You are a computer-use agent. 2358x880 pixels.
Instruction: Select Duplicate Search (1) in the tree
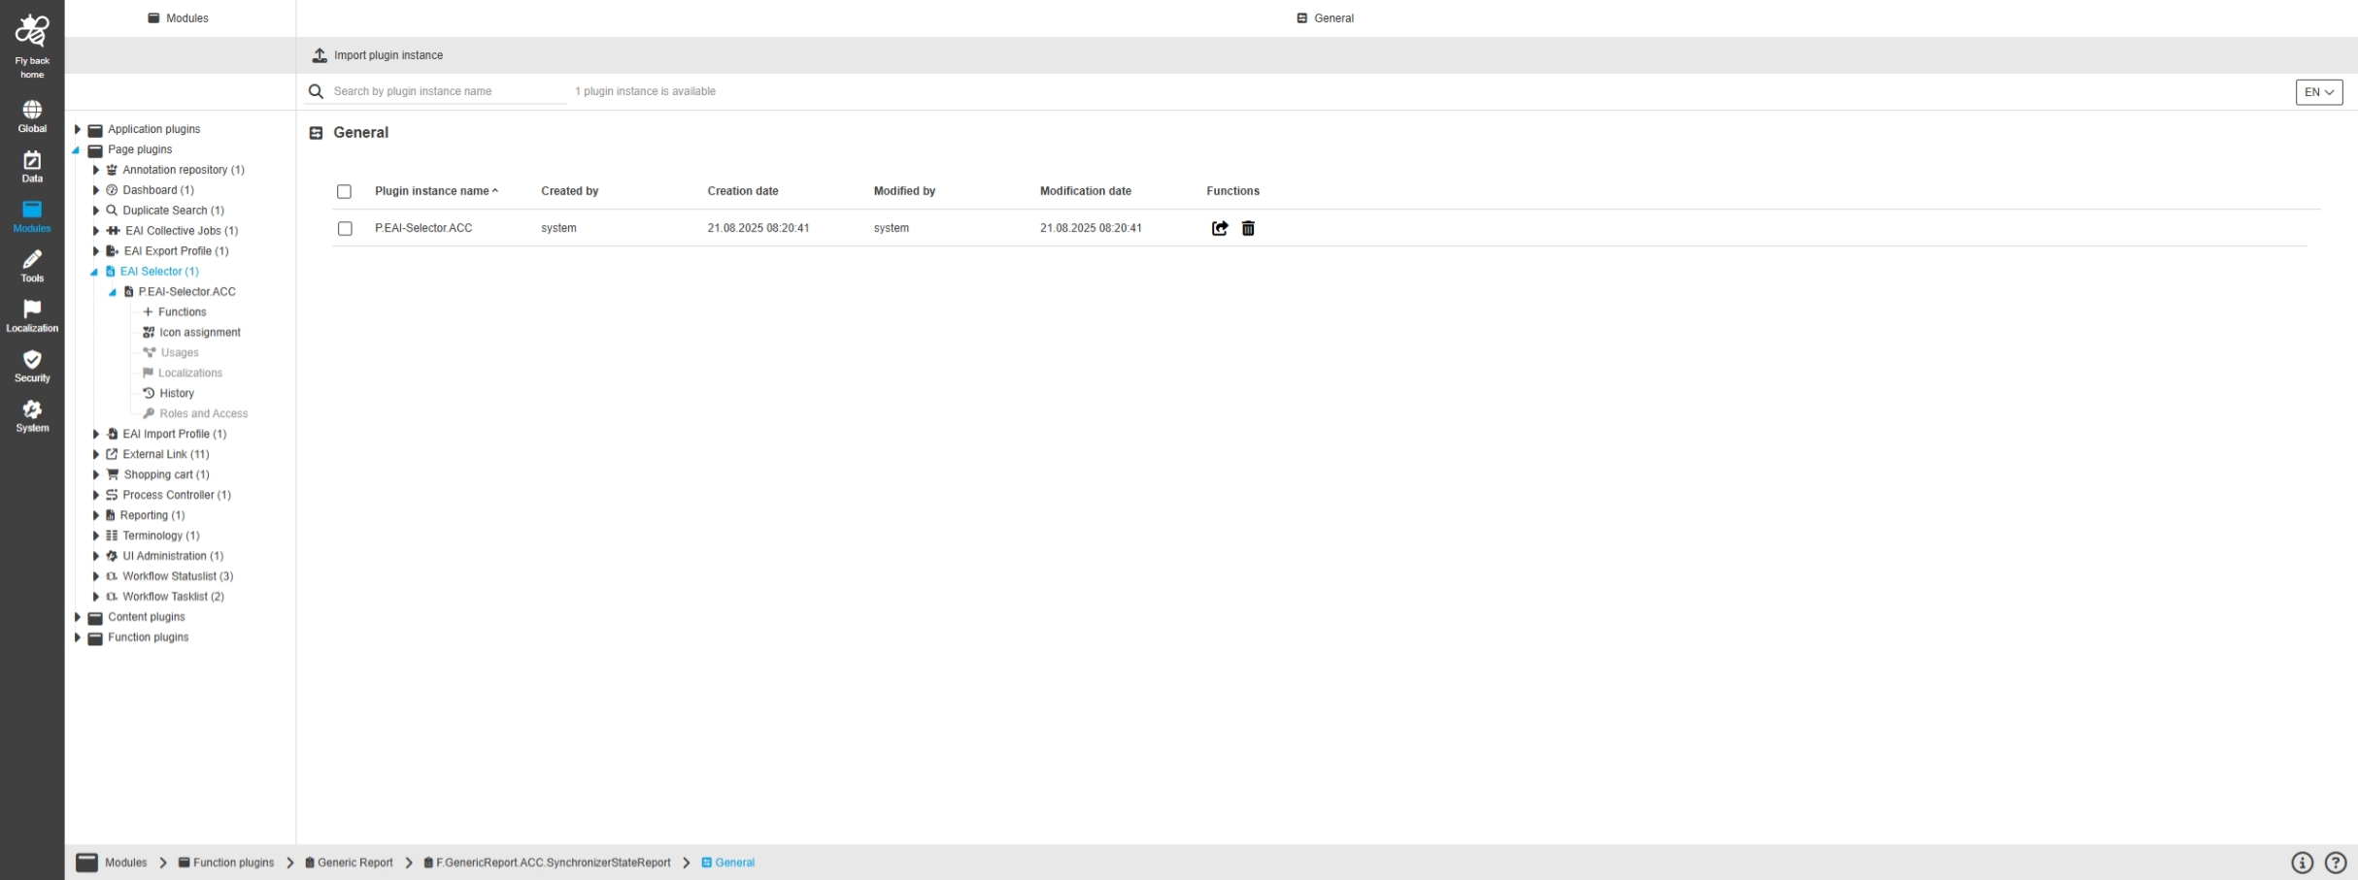[x=173, y=211]
